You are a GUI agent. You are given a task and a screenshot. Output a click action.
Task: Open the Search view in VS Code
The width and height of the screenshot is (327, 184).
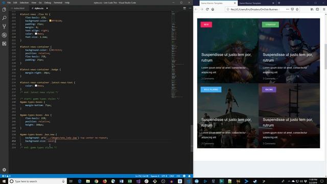(4, 18)
